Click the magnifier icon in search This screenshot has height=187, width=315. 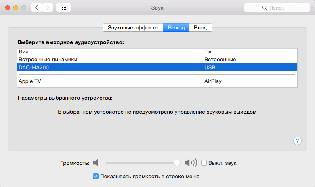[265, 8]
